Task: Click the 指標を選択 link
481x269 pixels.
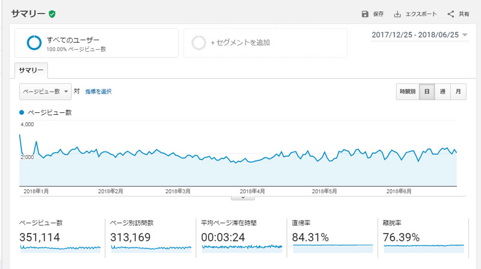Action: [98, 92]
